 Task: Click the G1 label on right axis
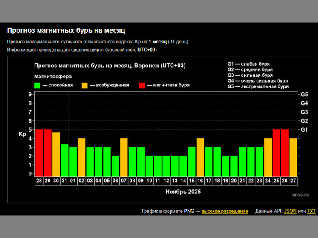tap(304, 130)
